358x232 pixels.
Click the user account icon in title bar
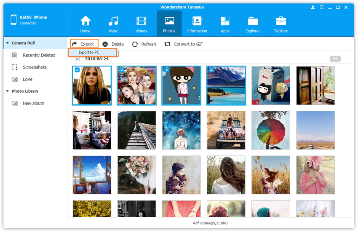313,7
